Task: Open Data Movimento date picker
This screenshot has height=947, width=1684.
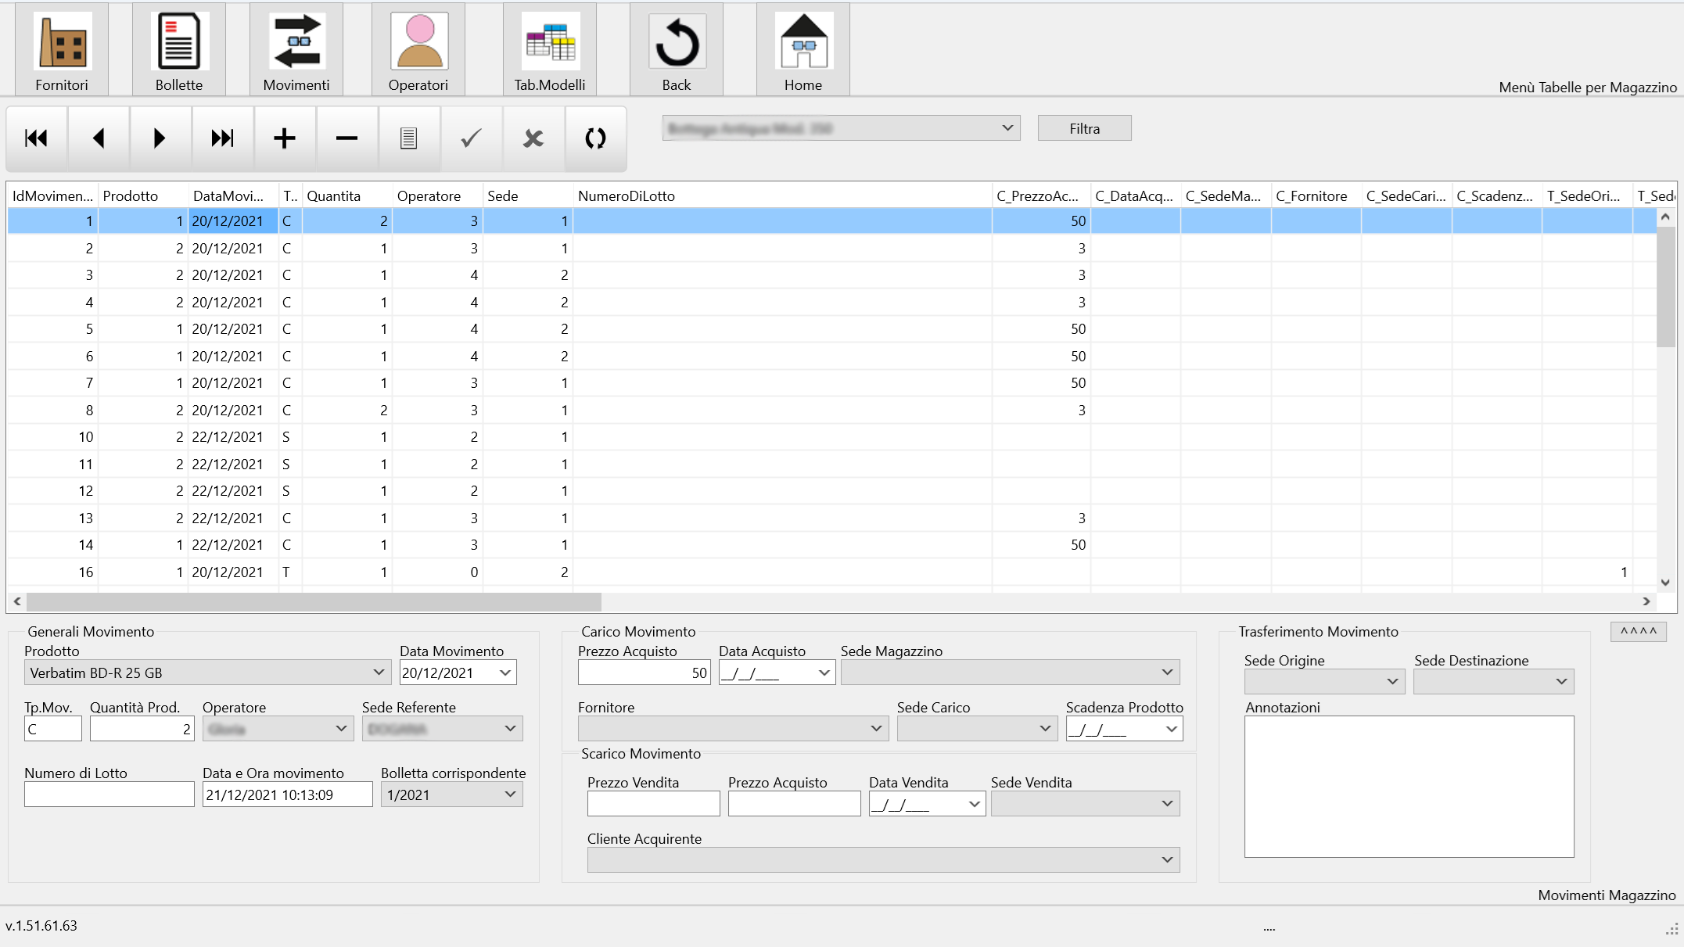Action: click(x=505, y=673)
